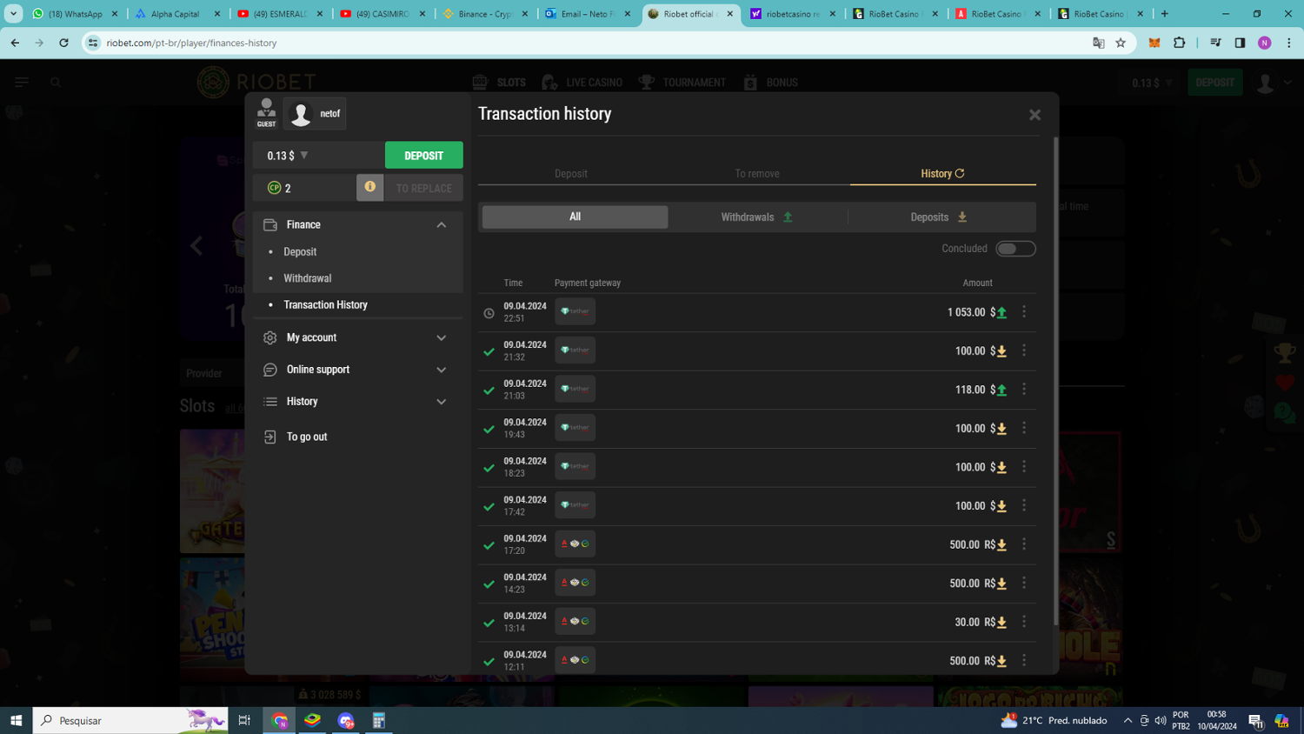The image size is (1304, 734).
Task: Click the green DEPOSIT button
Action: coord(423,156)
